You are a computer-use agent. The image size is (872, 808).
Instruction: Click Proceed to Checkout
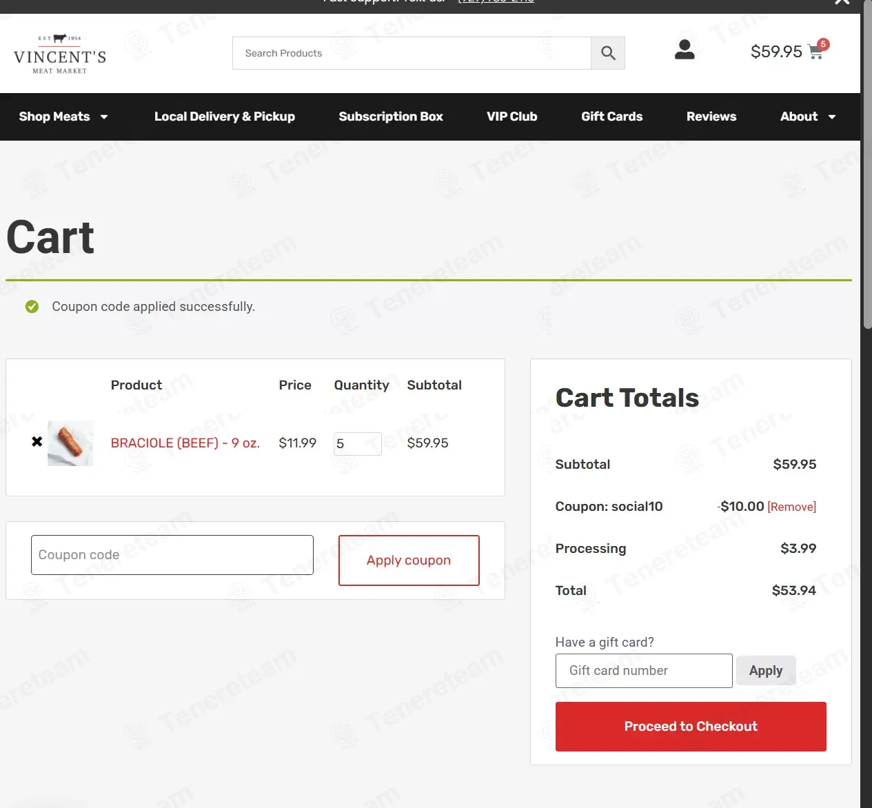coord(691,727)
